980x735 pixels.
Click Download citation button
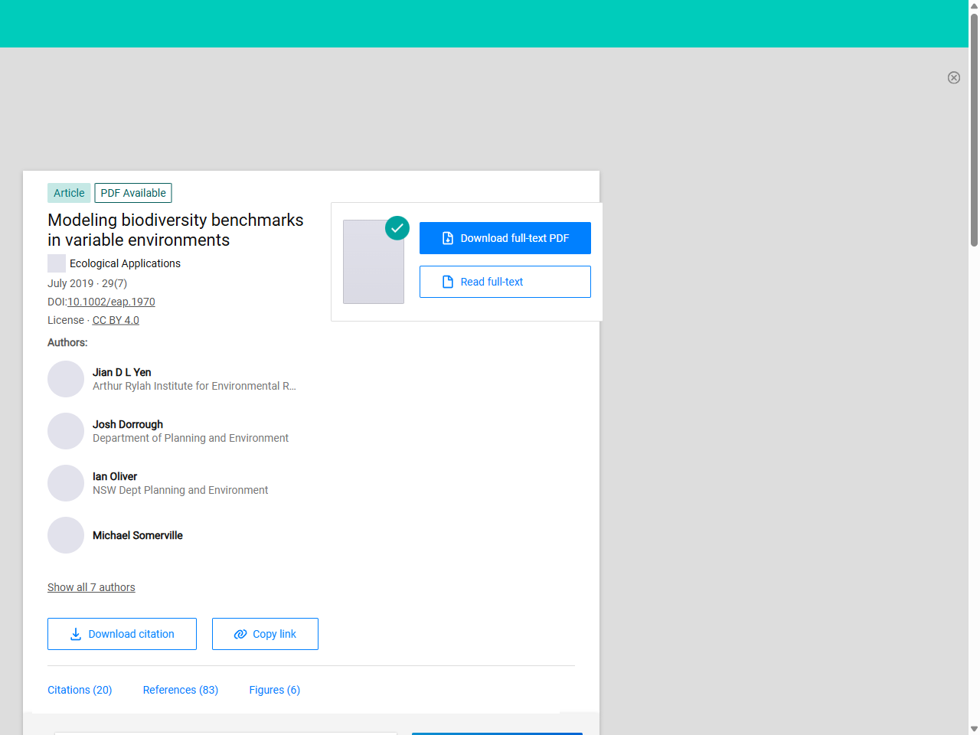pyautogui.click(x=122, y=634)
